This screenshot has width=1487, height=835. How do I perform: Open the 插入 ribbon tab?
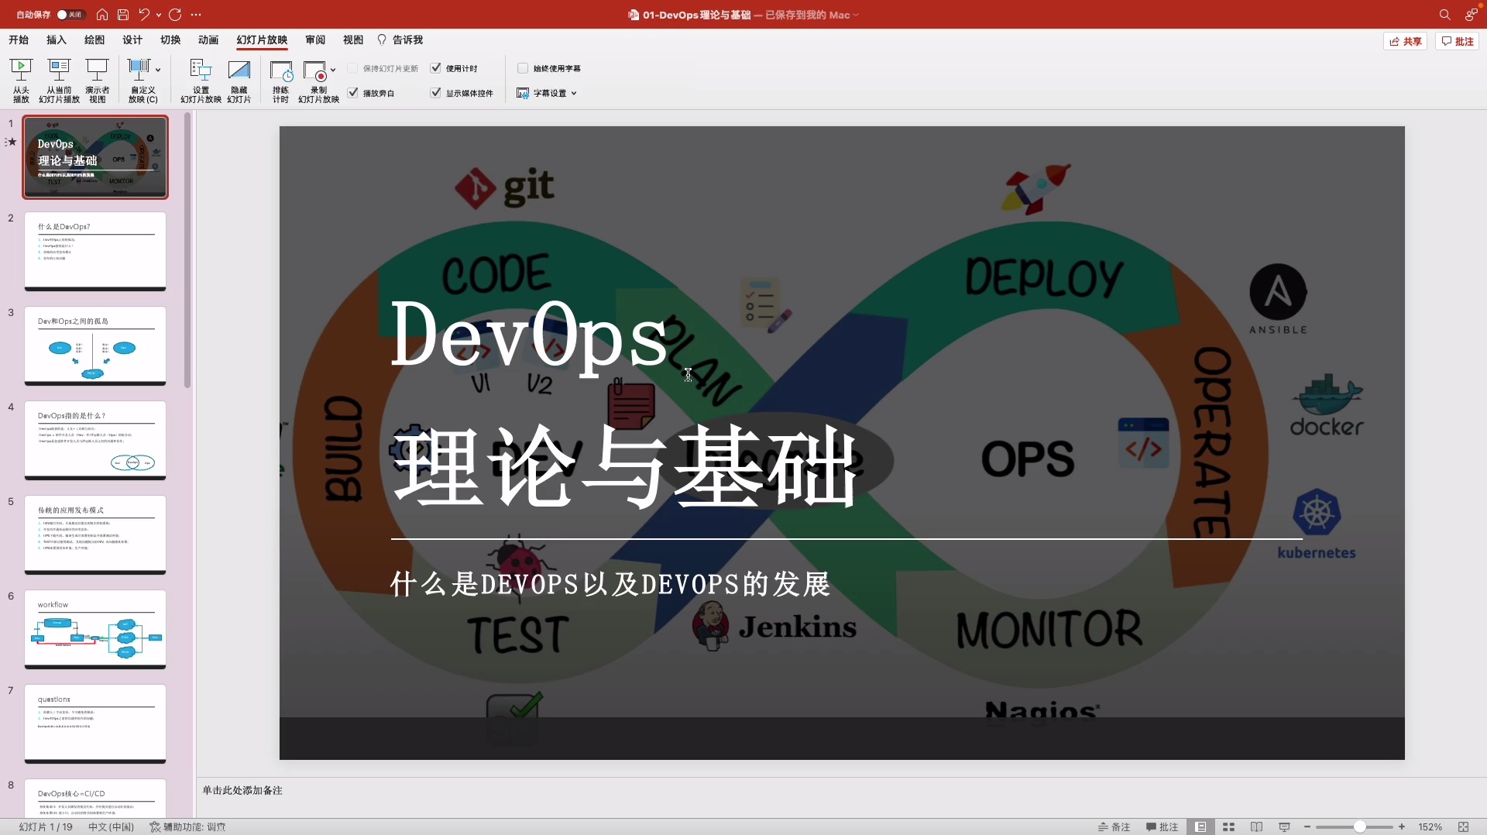coord(55,40)
